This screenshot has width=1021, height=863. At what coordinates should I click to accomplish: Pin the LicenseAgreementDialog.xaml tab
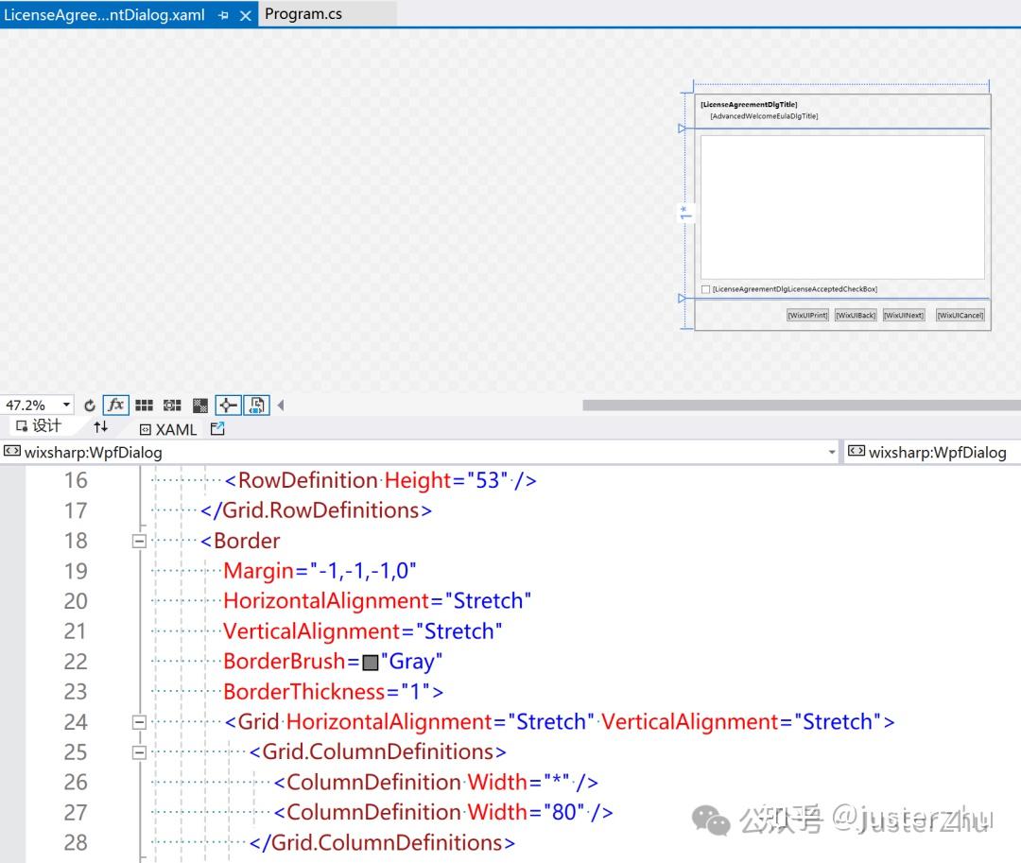[x=224, y=15]
